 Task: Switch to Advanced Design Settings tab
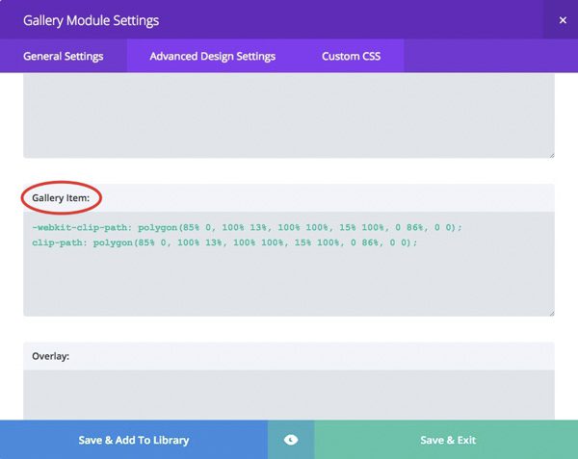(212, 57)
